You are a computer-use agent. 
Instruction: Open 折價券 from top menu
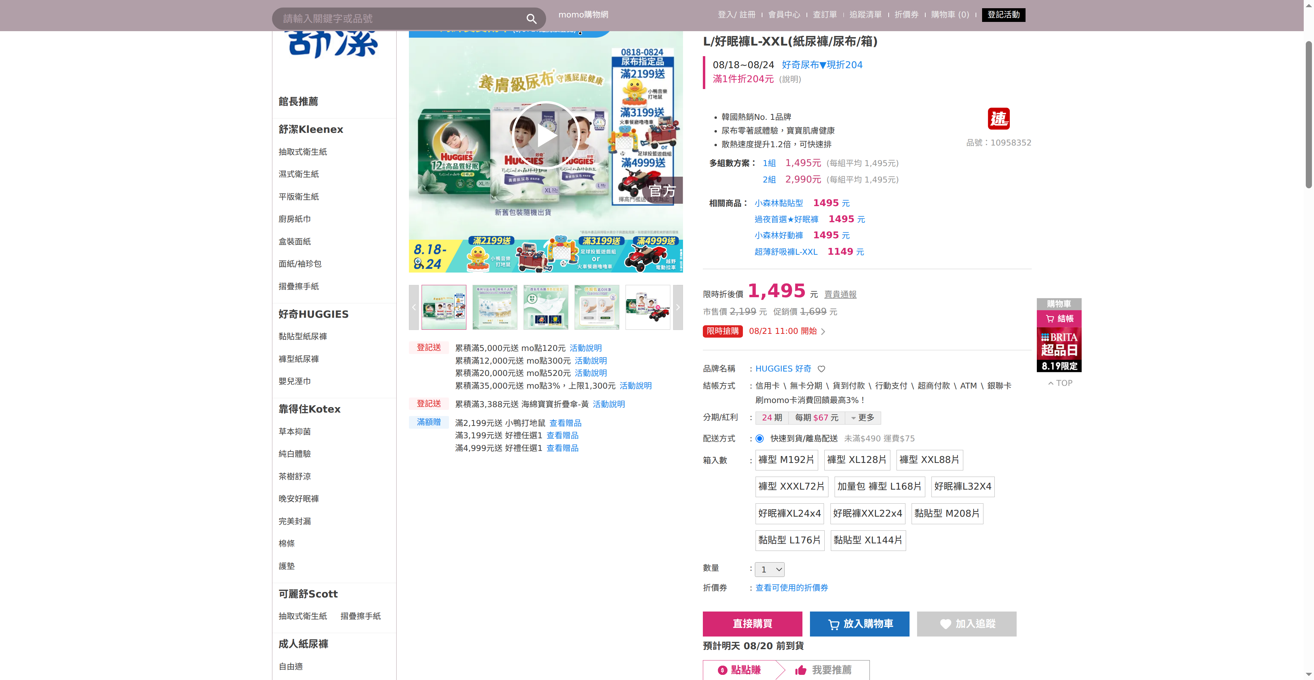coord(906,15)
